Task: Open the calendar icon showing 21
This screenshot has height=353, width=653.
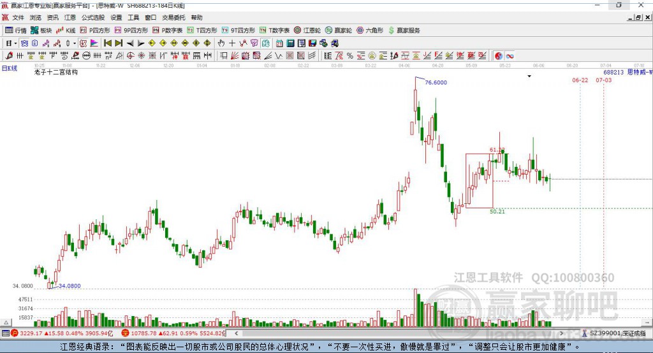Action: point(279,43)
